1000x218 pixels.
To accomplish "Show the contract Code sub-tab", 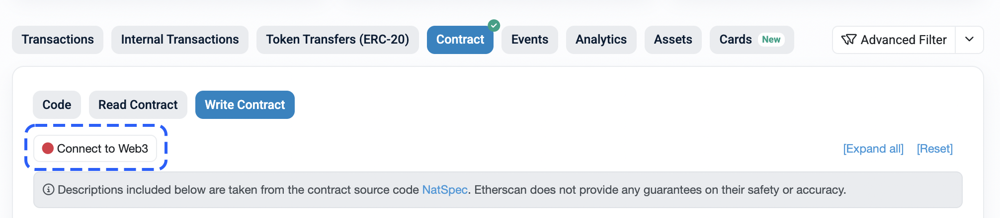I will pyautogui.click(x=57, y=105).
